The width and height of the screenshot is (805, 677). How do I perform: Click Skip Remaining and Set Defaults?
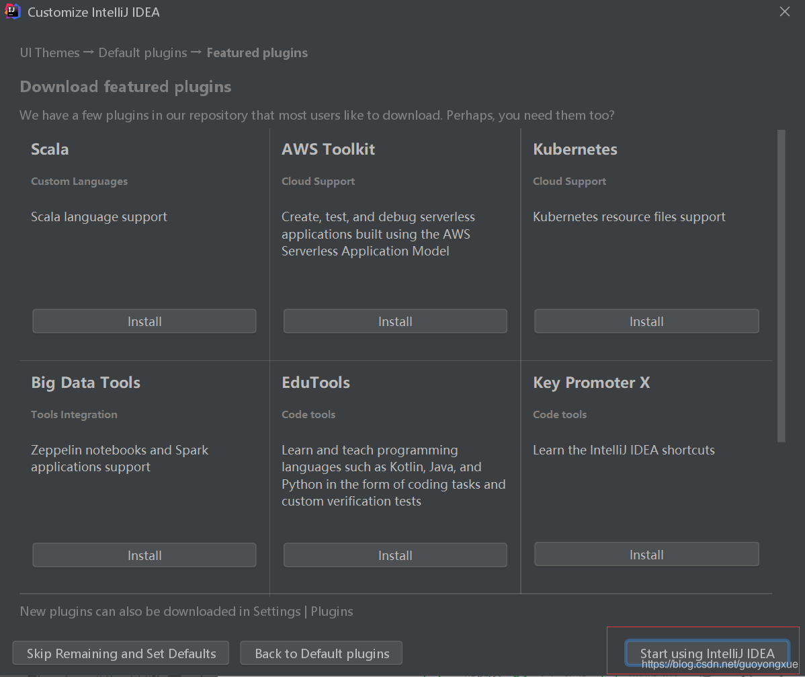[121, 653]
